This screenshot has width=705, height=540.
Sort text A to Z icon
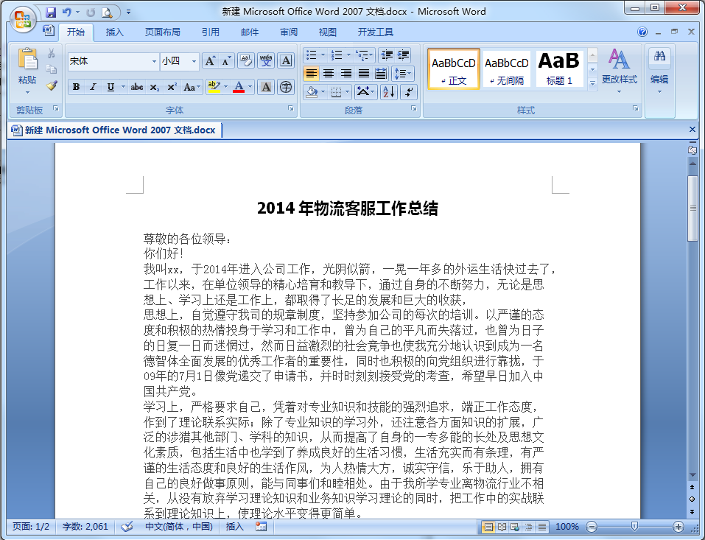[389, 92]
